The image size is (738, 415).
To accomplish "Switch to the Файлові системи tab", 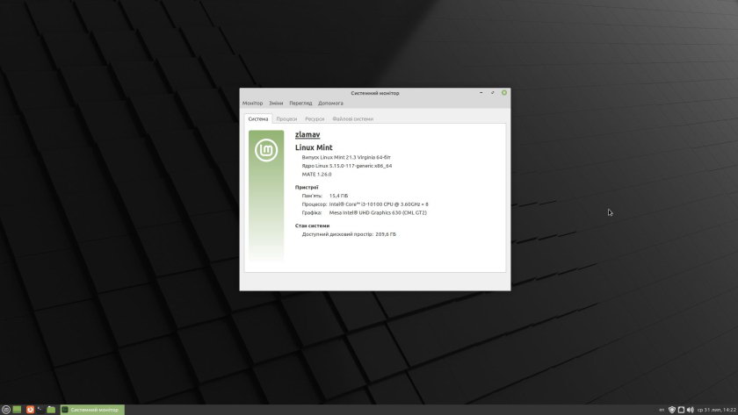I will tap(352, 119).
